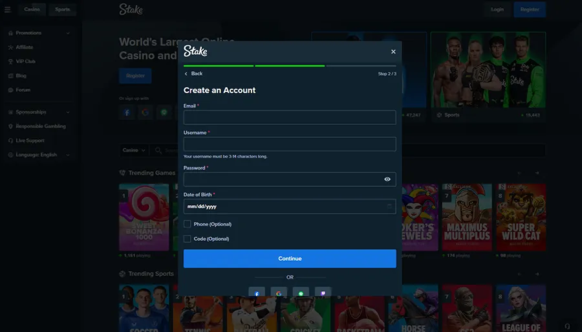The width and height of the screenshot is (582, 332).
Task: Click the Sponsorships icon in sidebar
Action: tap(10, 112)
